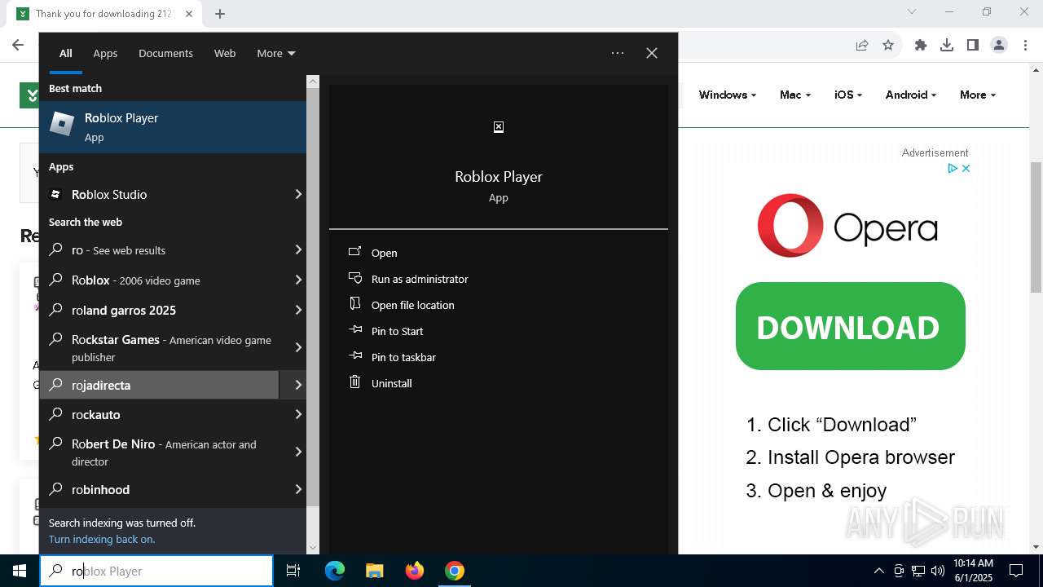
Task: Share this page icon in Chrome
Action: [862, 45]
